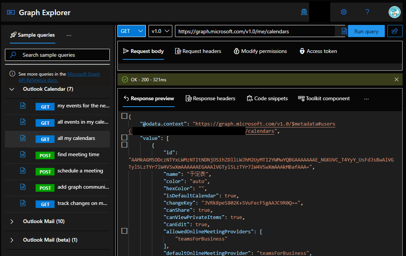
Task: Click the "changeKey" value text
Action: pos(250,203)
